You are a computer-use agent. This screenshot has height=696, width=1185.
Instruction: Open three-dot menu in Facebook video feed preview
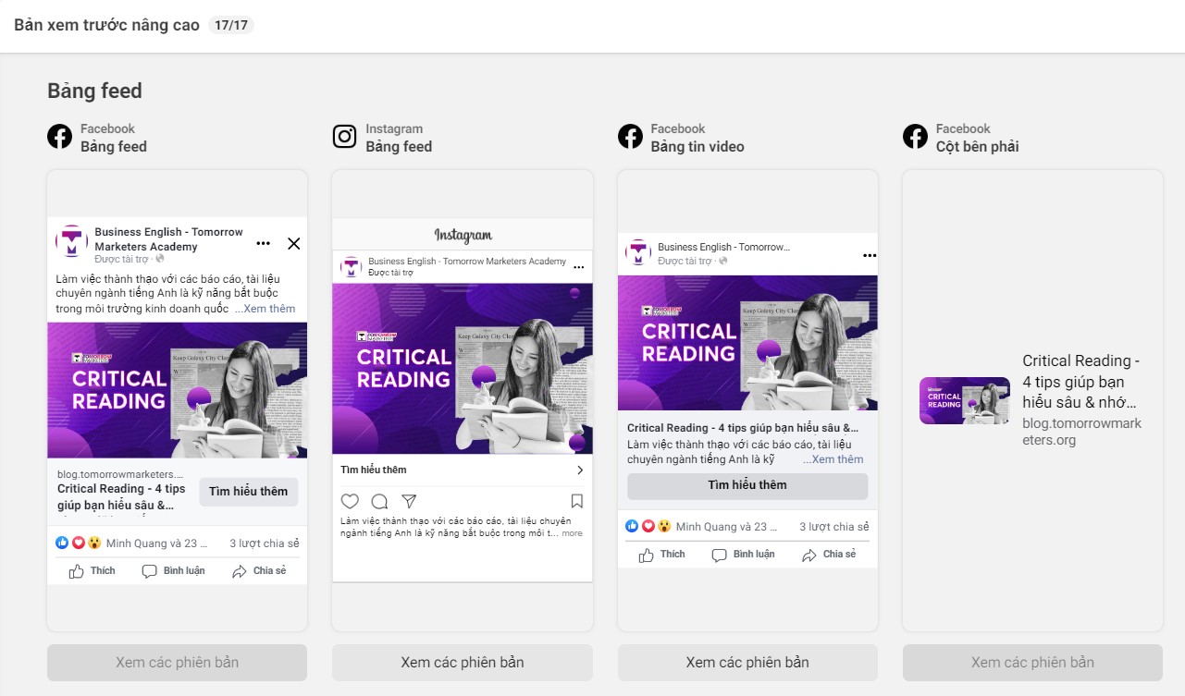870,254
